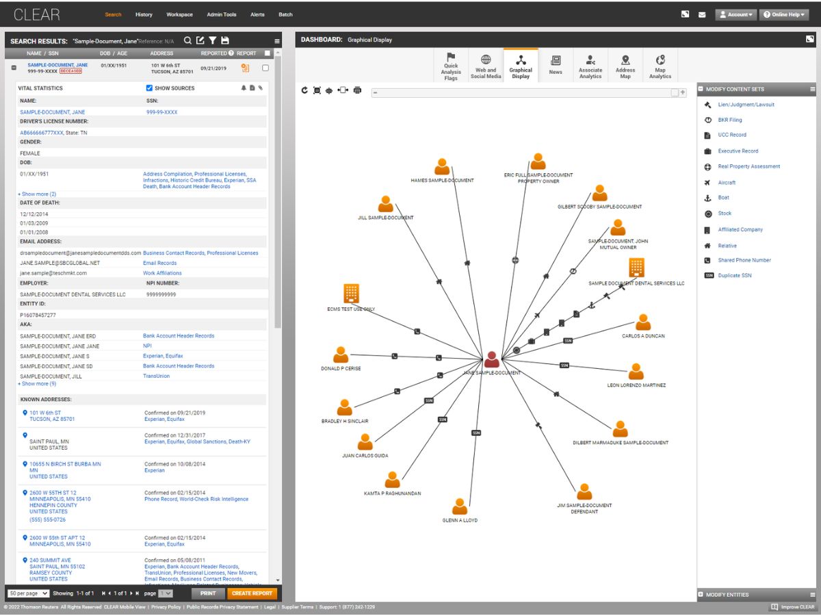
Task: Open the page number dropdown
Action: [x=166, y=593]
